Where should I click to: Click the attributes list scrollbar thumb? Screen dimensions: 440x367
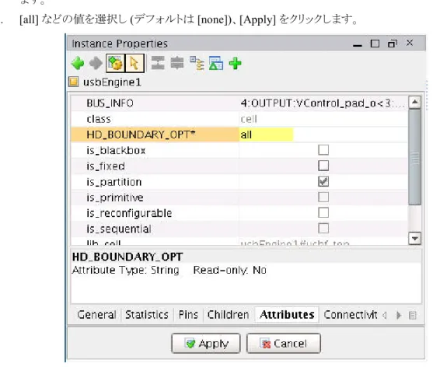pos(415,157)
